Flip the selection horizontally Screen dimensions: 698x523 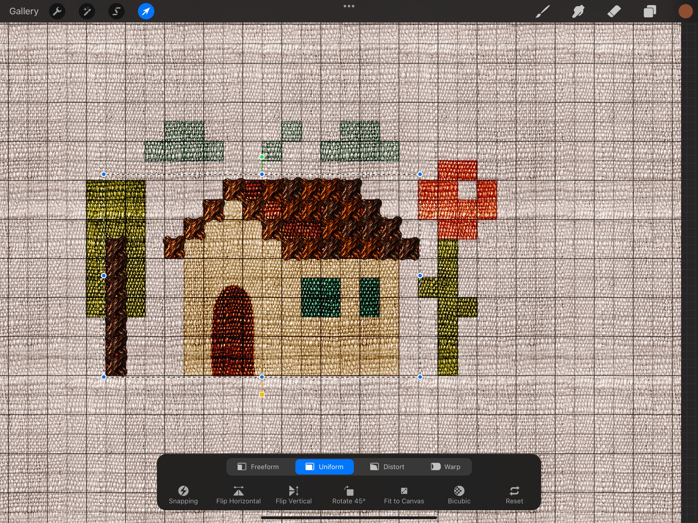(239, 495)
